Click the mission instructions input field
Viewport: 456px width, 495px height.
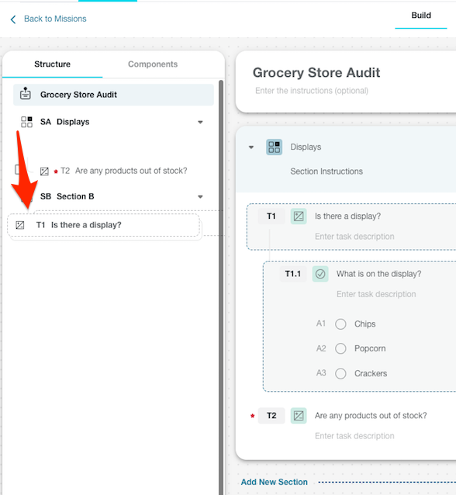(x=312, y=91)
